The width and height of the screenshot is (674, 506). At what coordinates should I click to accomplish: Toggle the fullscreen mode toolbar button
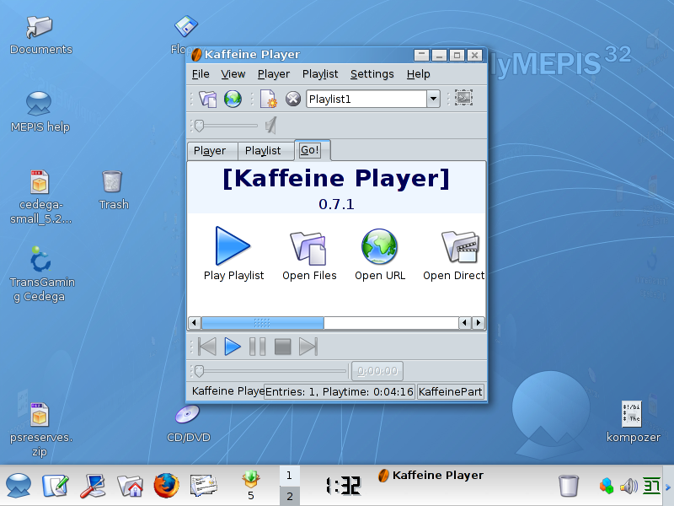click(x=463, y=98)
